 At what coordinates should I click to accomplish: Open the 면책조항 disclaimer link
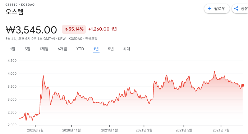pos(91,38)
